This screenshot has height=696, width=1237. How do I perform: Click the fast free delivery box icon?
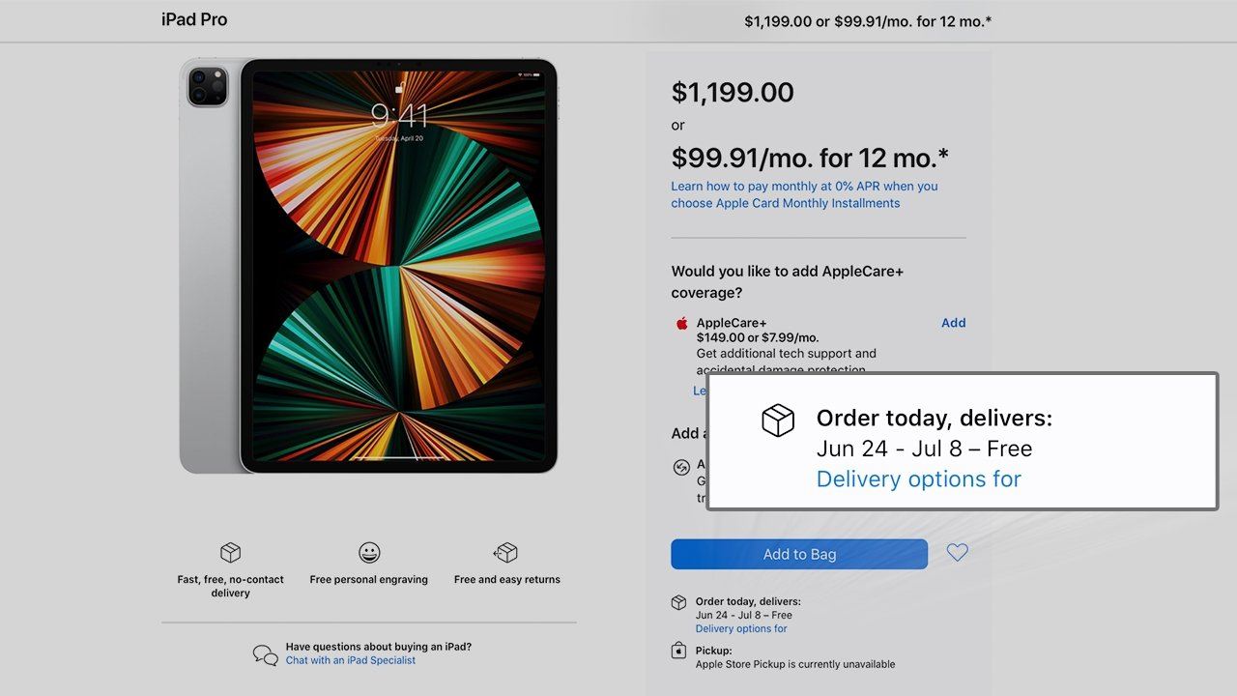tap(230, 553)
